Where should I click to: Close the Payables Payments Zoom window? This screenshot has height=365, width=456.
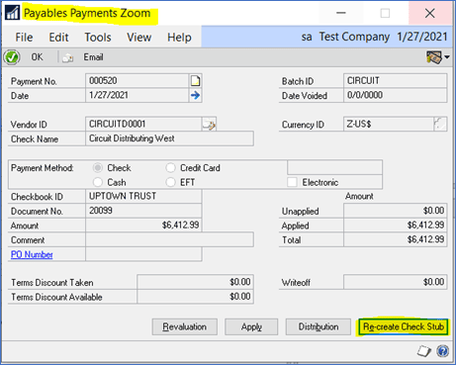click(430, 13)
